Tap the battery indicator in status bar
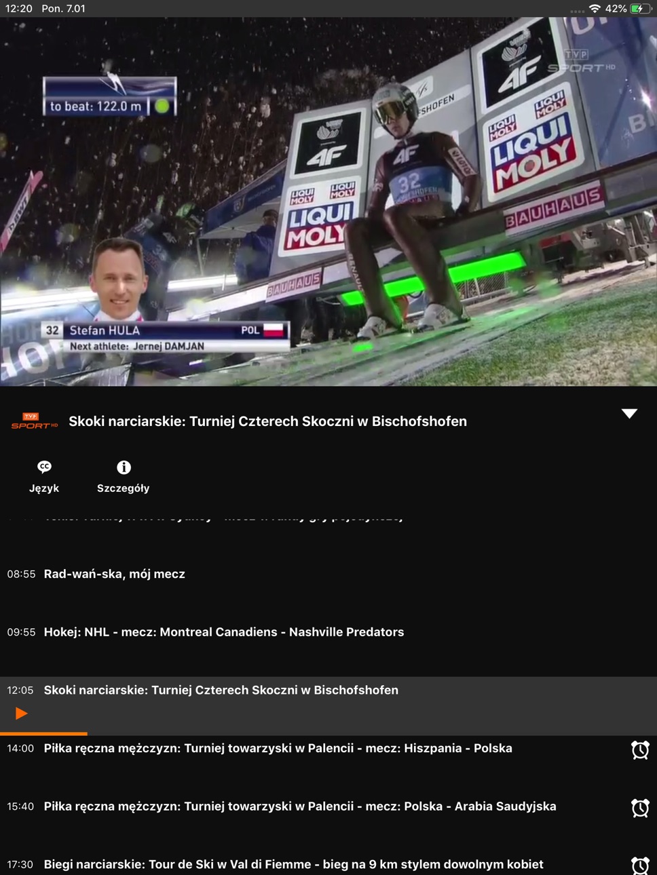This screenshot has height=875, width=657. [640, 9]
